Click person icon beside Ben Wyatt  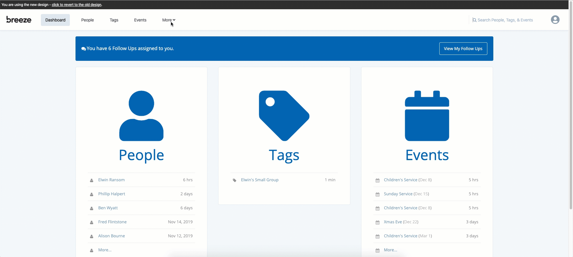tap(92, 208)
